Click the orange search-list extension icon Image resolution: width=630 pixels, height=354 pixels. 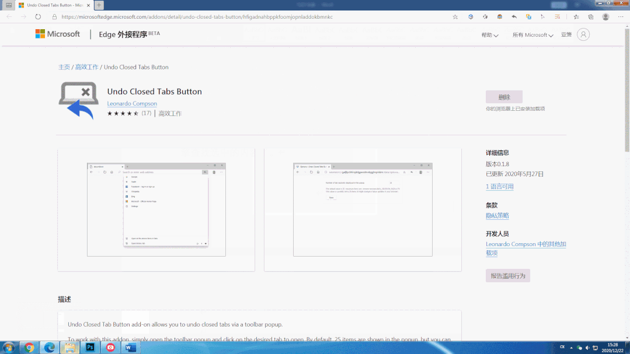tap(557, 17)
